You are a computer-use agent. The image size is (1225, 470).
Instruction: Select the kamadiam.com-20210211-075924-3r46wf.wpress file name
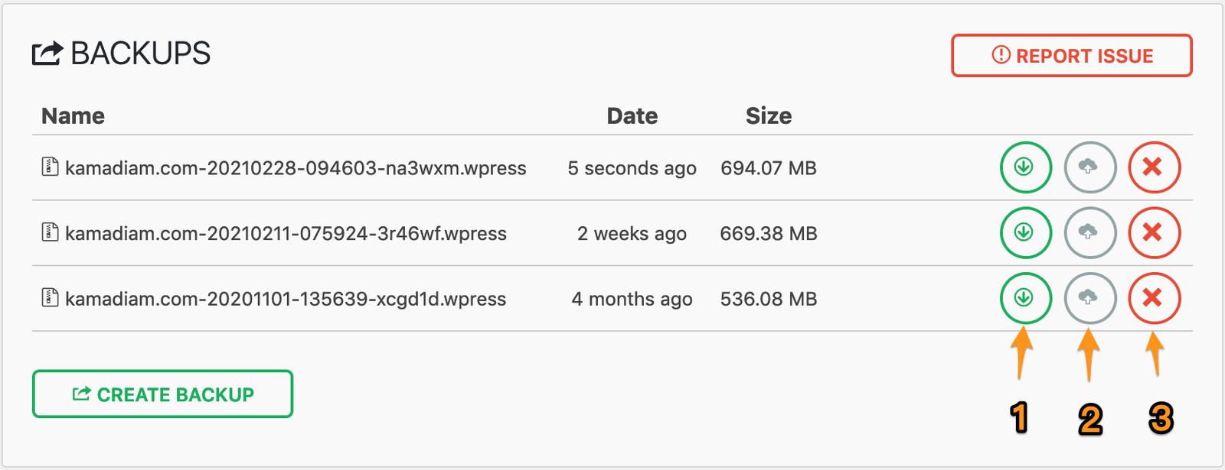click(286, 234)
